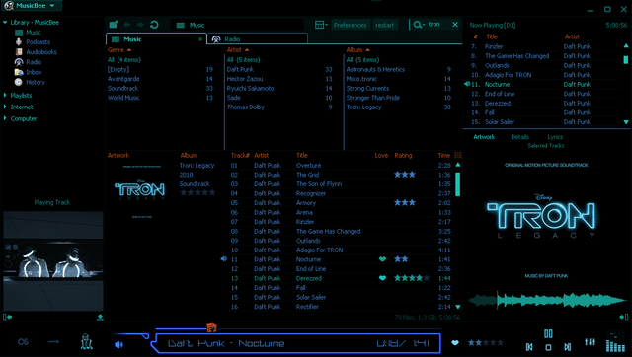Mute with the speaker volume icon
The width and height of the screenshot is (632, 357).
coord(118,344)
